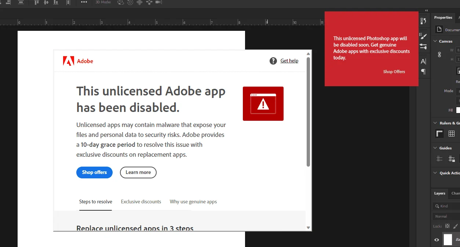
Task: Click the blue Shop offers button
Action: [x=94, y=172]
